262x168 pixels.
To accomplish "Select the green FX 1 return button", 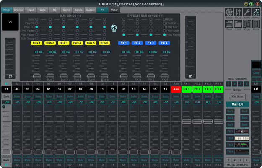I will click(x=187, y=89).
